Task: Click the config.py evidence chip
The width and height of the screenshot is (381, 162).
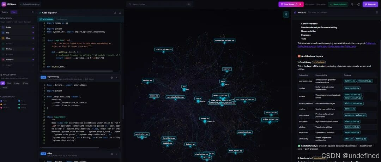Action: pyautogui.click(x=361, y=139)
